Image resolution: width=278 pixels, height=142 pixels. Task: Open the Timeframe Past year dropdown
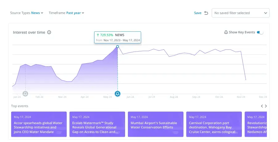tap(66, 13)
